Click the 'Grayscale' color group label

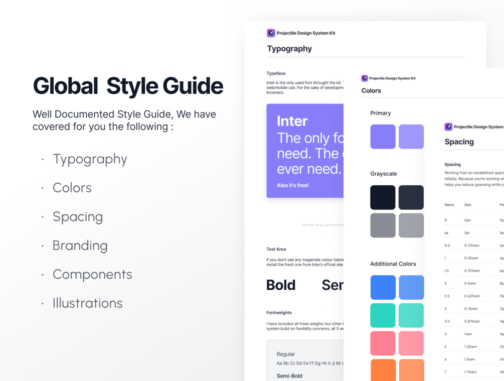coord(384,174)
